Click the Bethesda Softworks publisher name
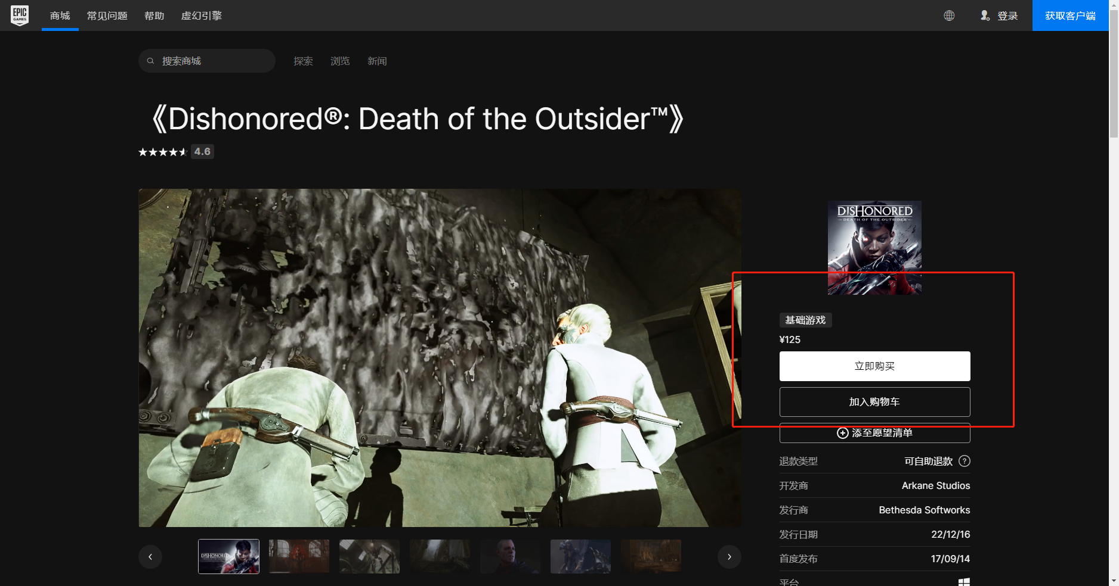This screenshot has width=1119, height=586. (x=925, y=510)
